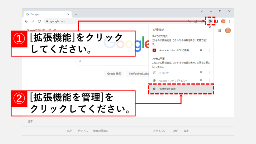The height and width of the screenshot is (144, 256).
Task: Click the puzzle-piece Extensions toolbar icon
Action: [x=210, y=21]
